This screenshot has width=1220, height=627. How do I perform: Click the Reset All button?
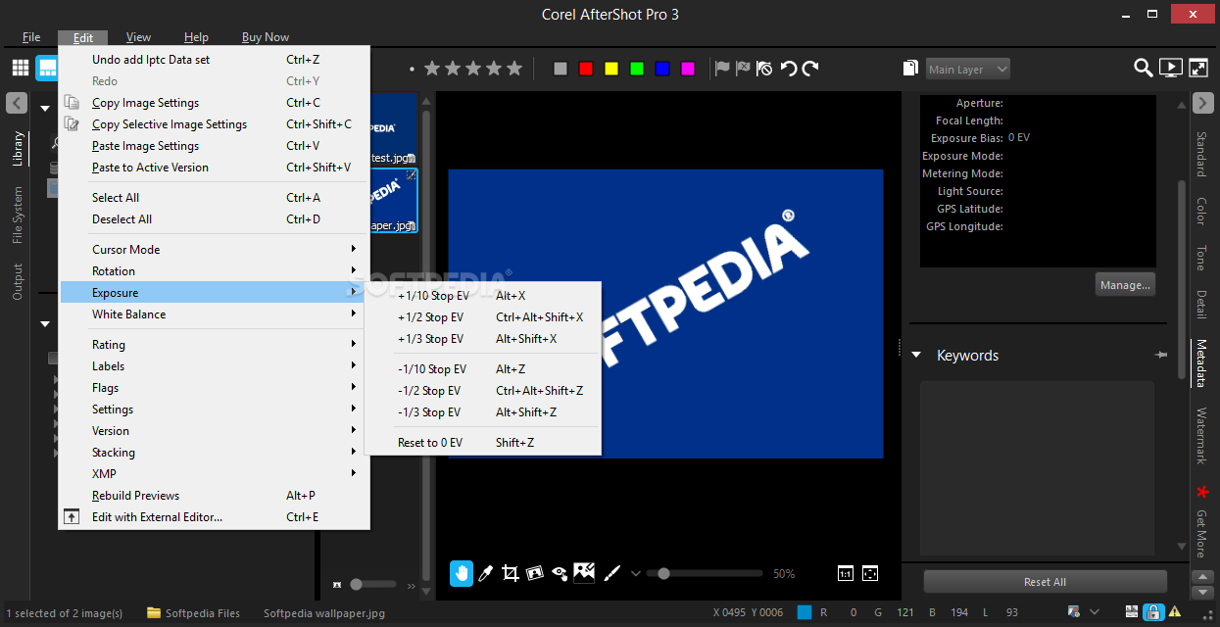(x=1045, y=582)
